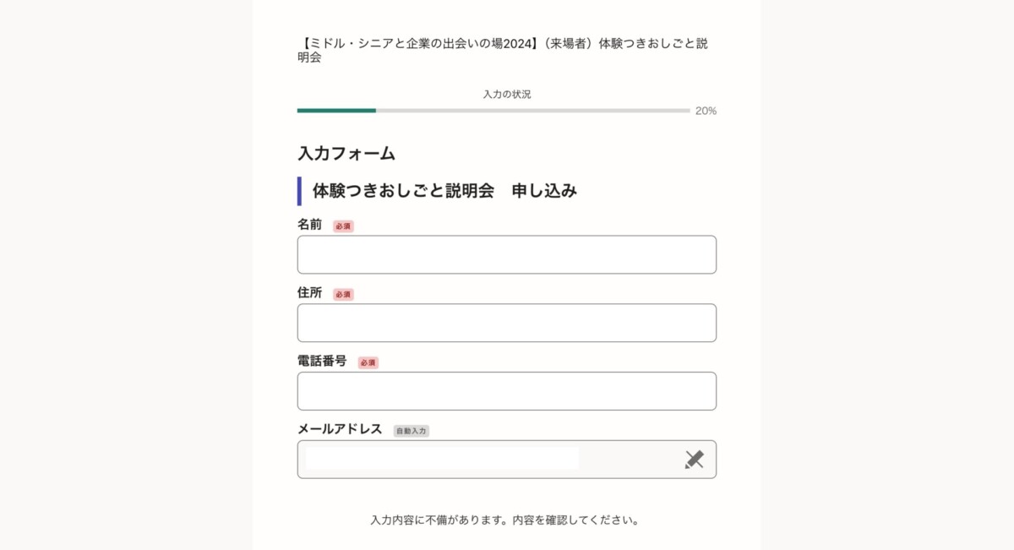Click the メールアドレス field label
Image resolution: width=1014 pixels, height=550 pixels.
[x=340, y=429]
